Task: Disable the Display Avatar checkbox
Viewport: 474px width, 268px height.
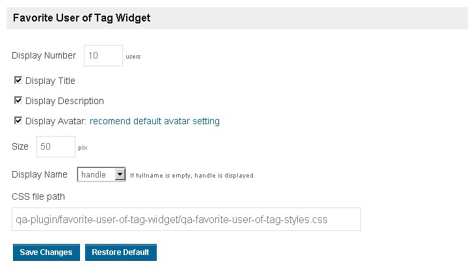Action: [x=18, y=120]
